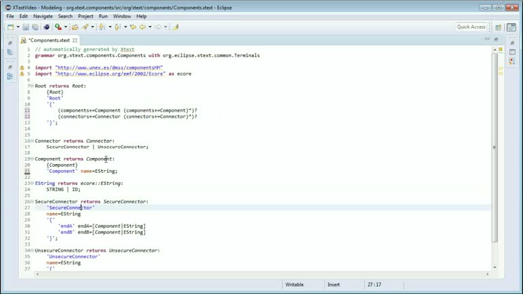Screen dimensions: 523x294
Task: Open the right sidebar red-dot view icon
Action: (512, 61)
